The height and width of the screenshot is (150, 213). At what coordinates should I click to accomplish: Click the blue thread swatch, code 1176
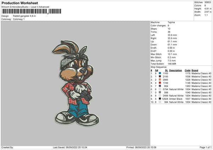(160, 73)
